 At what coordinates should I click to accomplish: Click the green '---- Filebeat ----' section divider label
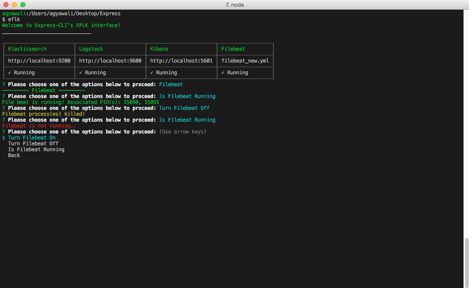pyautogui.click(x=44, y=90)
